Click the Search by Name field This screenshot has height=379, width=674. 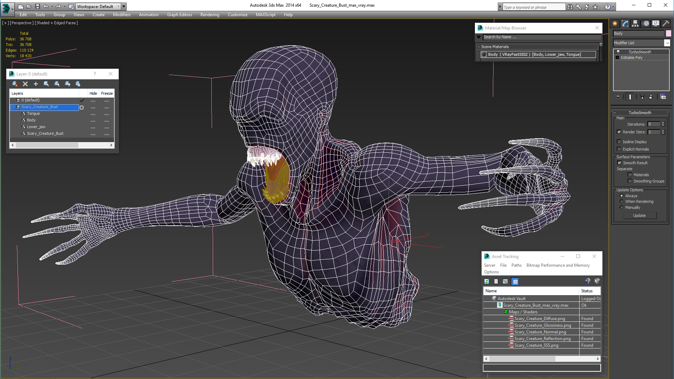click(x=541, y=37)
